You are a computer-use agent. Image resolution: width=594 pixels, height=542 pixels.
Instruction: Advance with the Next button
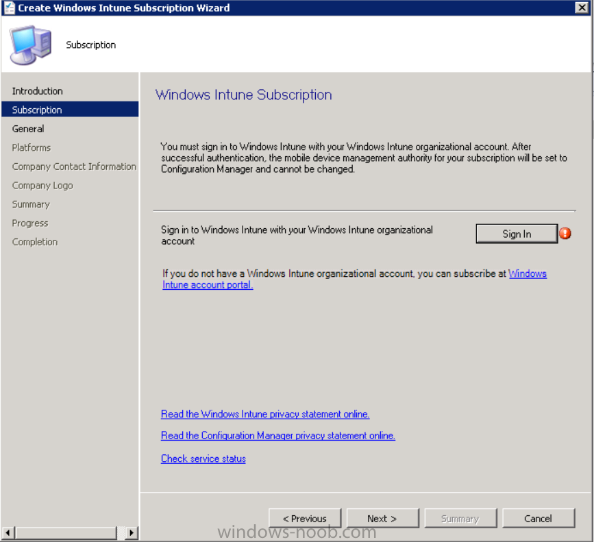click(x=382, y=518)
